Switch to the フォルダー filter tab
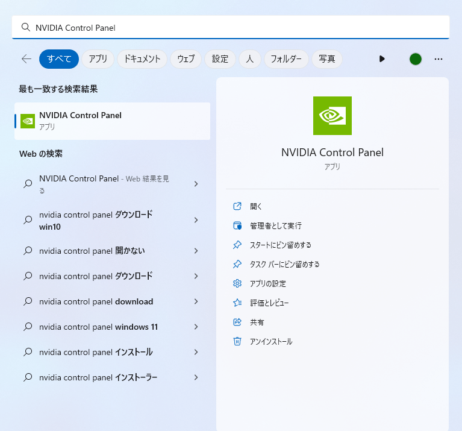This screenshot has height=431, width=462. tap(286, 59)
